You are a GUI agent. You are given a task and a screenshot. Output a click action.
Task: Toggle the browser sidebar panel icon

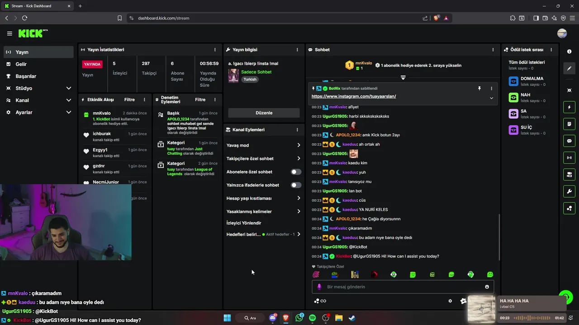click(536, 18)
